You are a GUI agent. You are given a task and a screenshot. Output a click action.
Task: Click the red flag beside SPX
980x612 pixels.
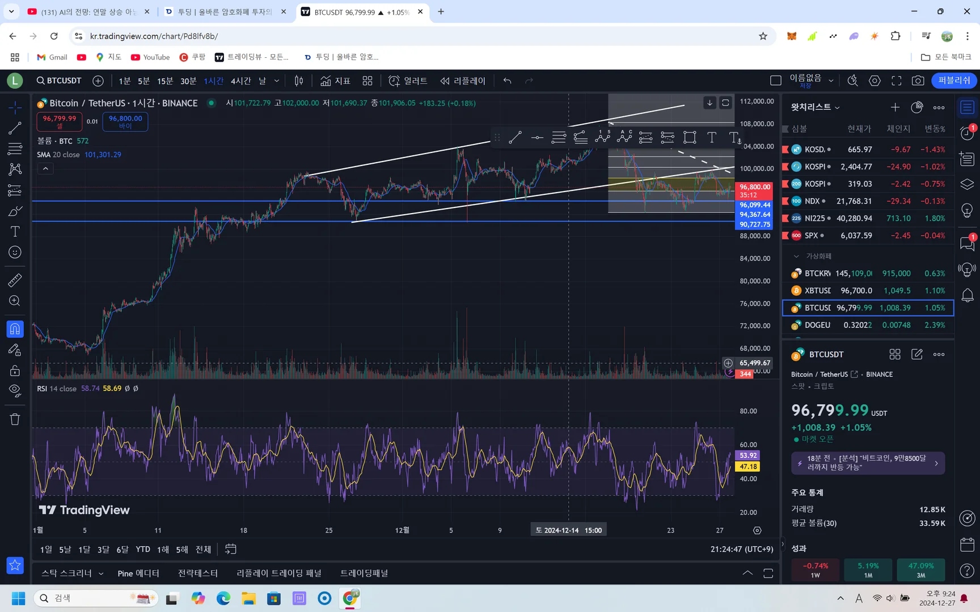pyautogui.click(x=785, y=236)
